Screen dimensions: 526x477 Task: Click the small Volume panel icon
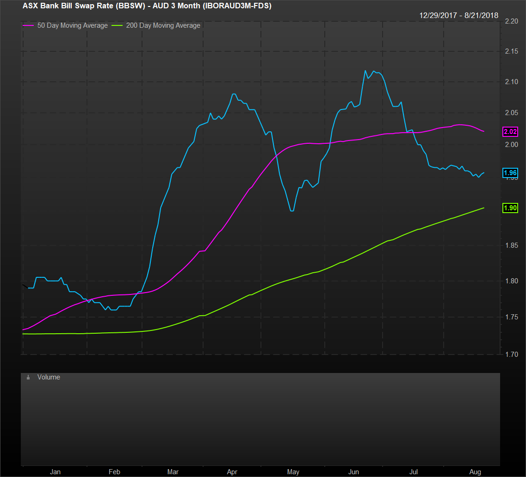click(x=28, y=378)
